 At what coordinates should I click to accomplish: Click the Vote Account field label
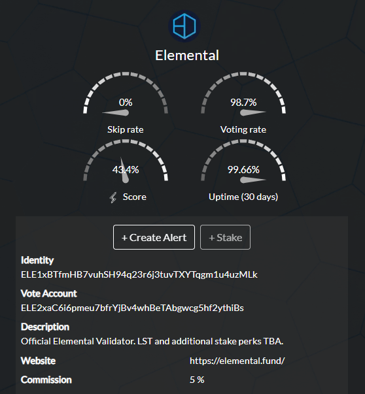(49, 293)
